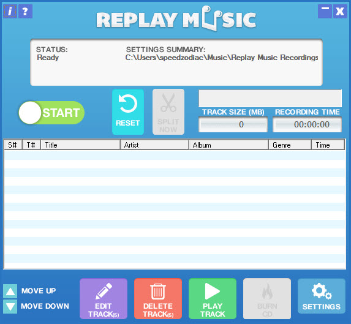Click the Recording Time 00:00:00 field
The width and height of the screenshot is (351, 324).
pyautogui.click(x=307, y=124)
